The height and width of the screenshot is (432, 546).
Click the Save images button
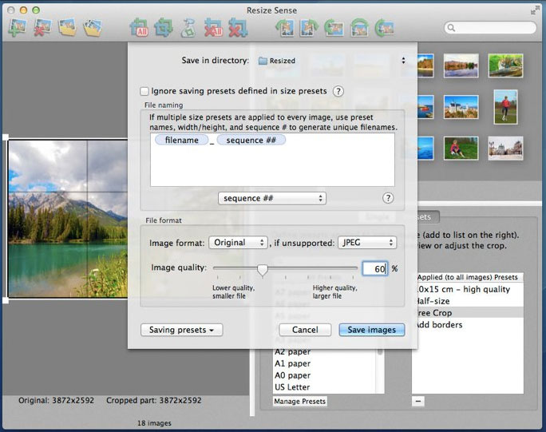(x=371, y=330)
